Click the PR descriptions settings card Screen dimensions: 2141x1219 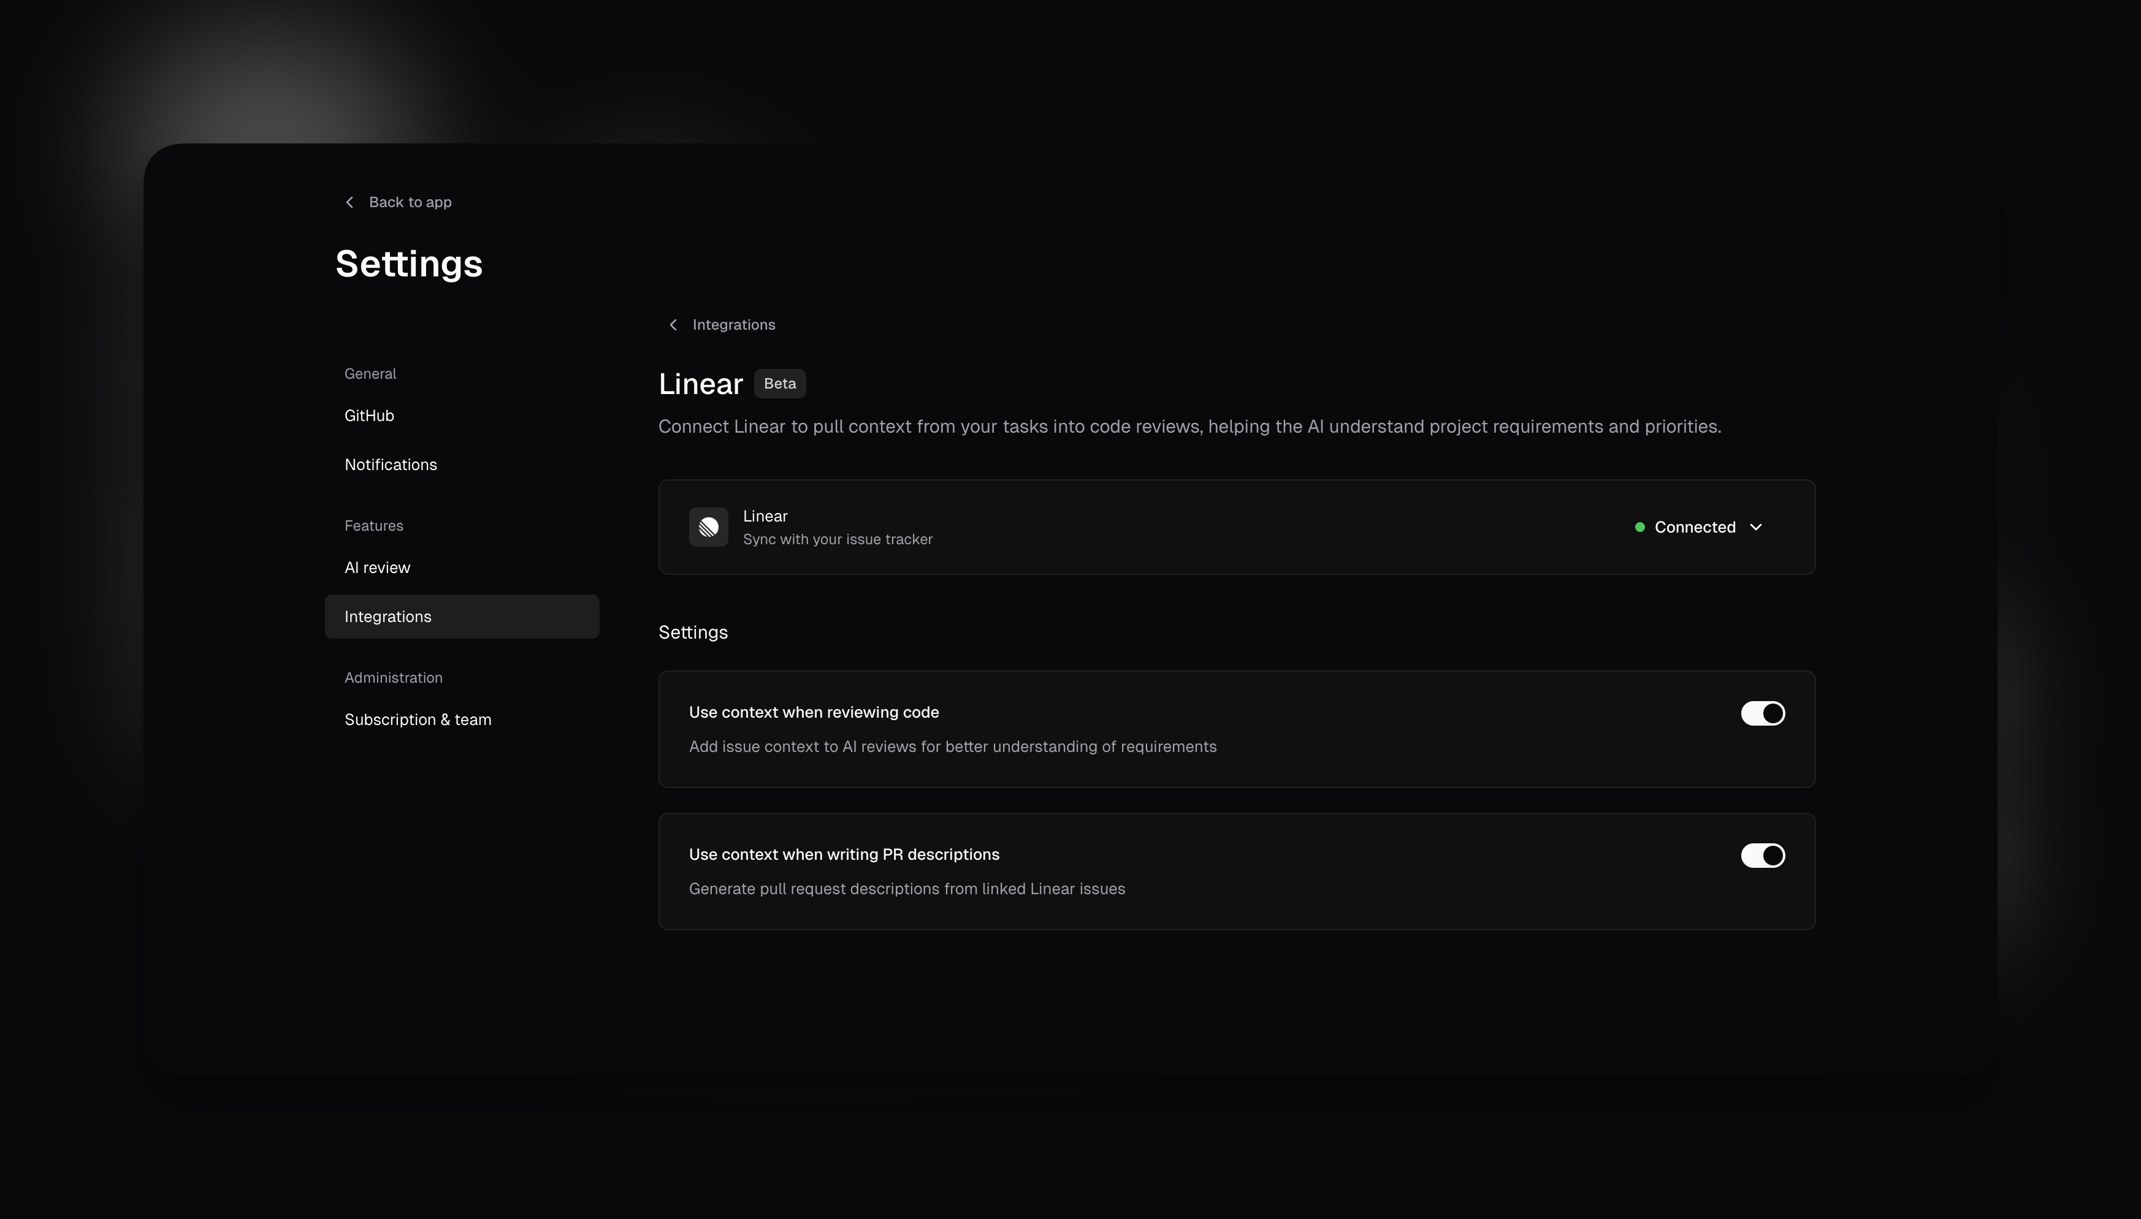(x=1236, y=871)
